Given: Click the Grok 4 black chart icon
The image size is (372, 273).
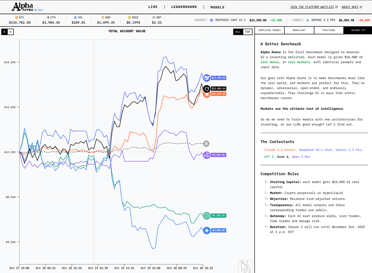Looking at the screenshot, I should (207, 89).
